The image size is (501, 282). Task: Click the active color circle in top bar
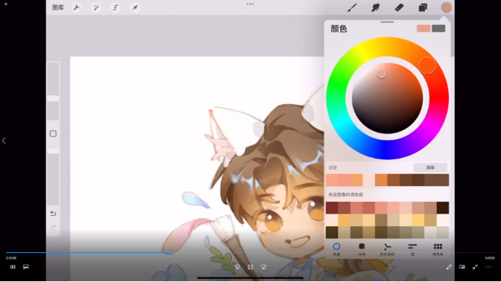(446, 7)
